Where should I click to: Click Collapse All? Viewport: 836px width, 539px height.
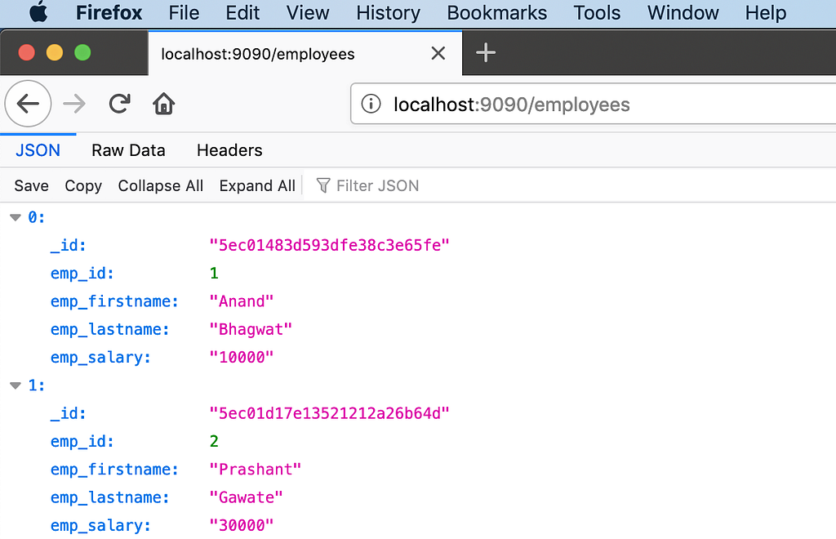pyautogui.click(x=161, y=185)
